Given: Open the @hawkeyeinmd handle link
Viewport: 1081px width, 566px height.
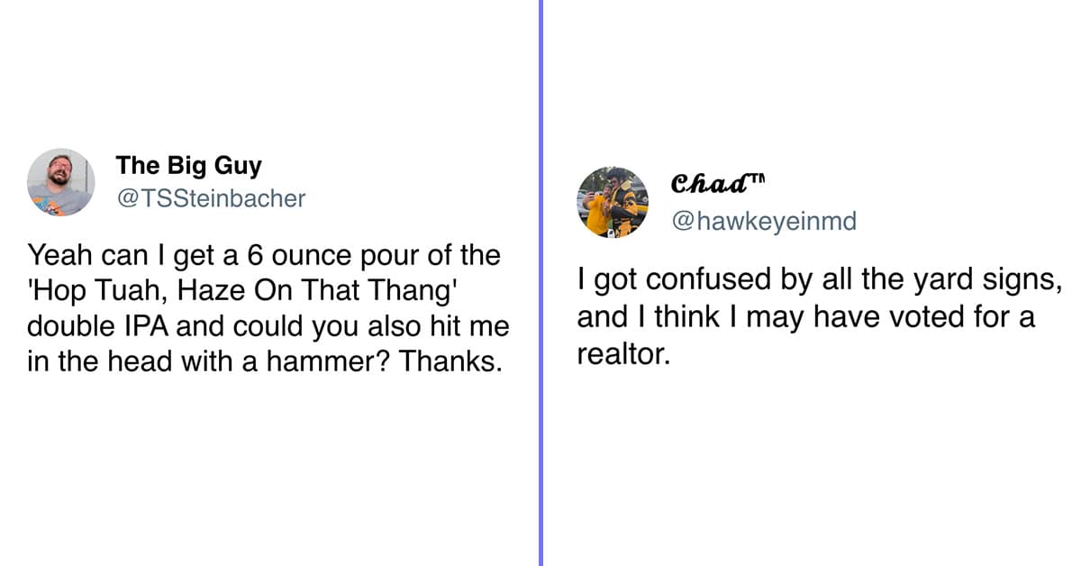Looking at the screenshot, I should (x=765, y=221).
